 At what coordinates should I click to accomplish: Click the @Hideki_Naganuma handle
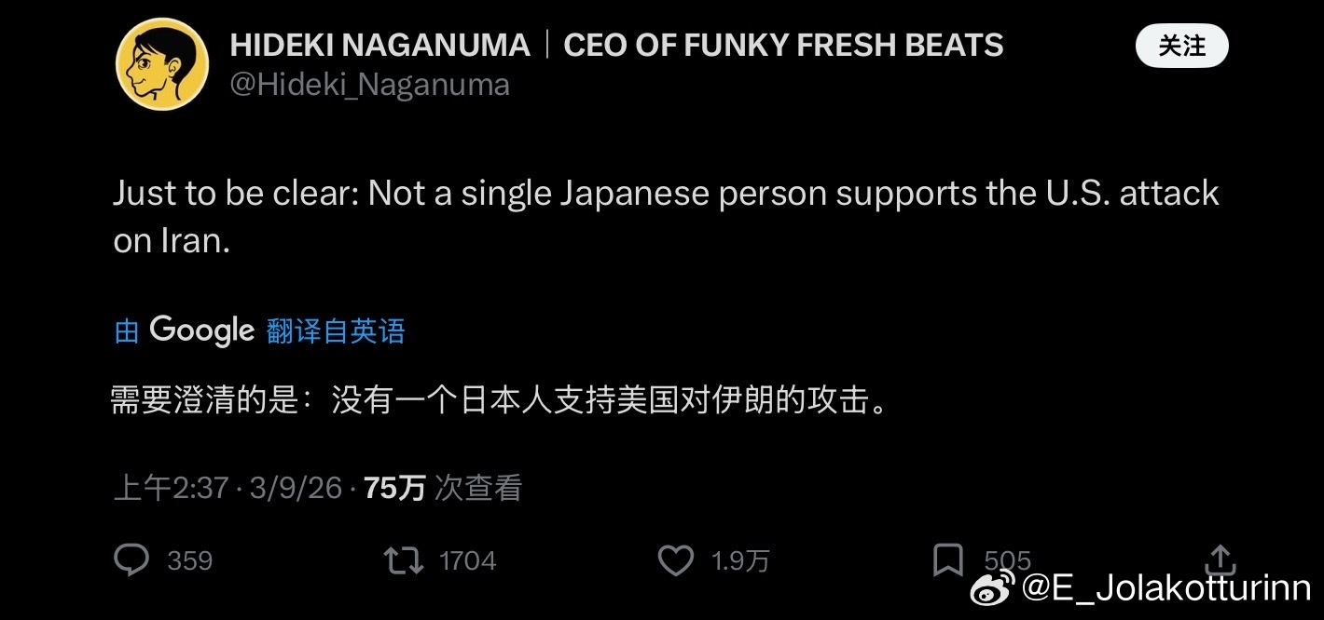369,84
